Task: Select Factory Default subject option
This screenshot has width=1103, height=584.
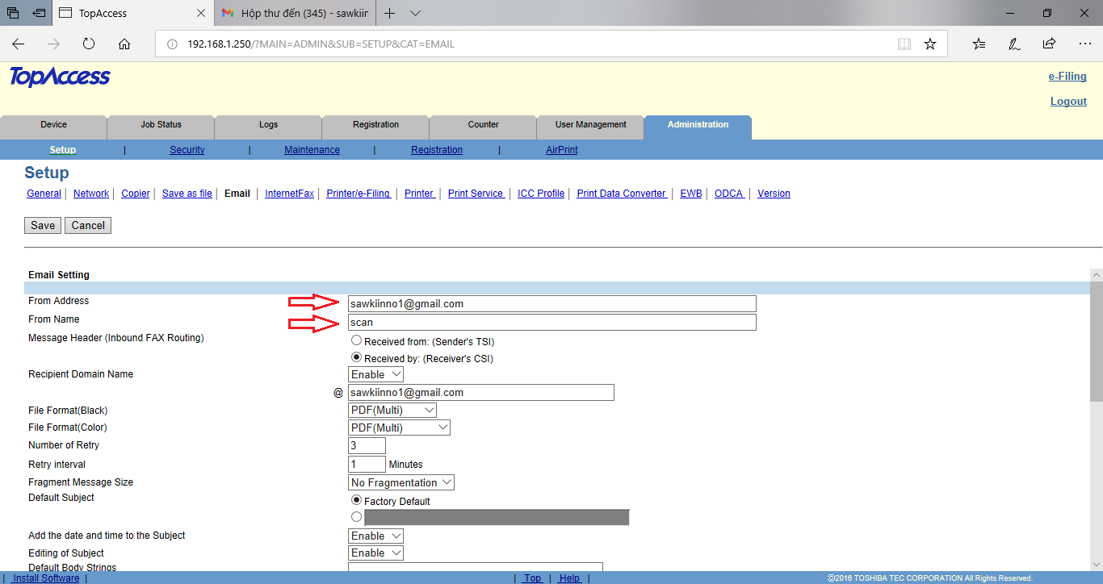Action: [356, 500]
